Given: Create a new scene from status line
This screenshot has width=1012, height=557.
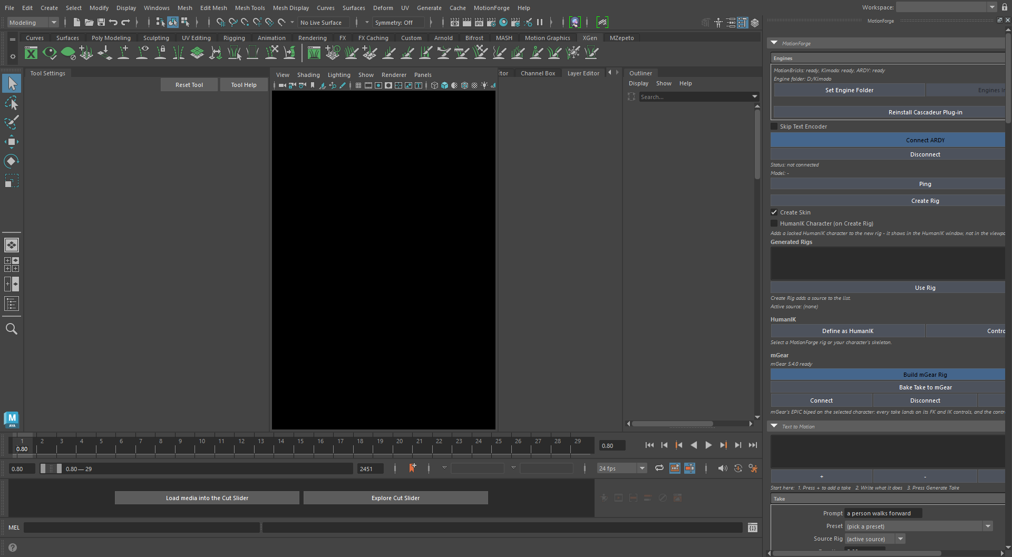Looking at the screenshot, I should 77,22.
